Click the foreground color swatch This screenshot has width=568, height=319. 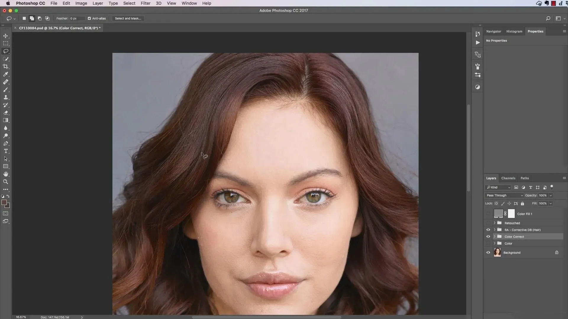coord(4,202)
